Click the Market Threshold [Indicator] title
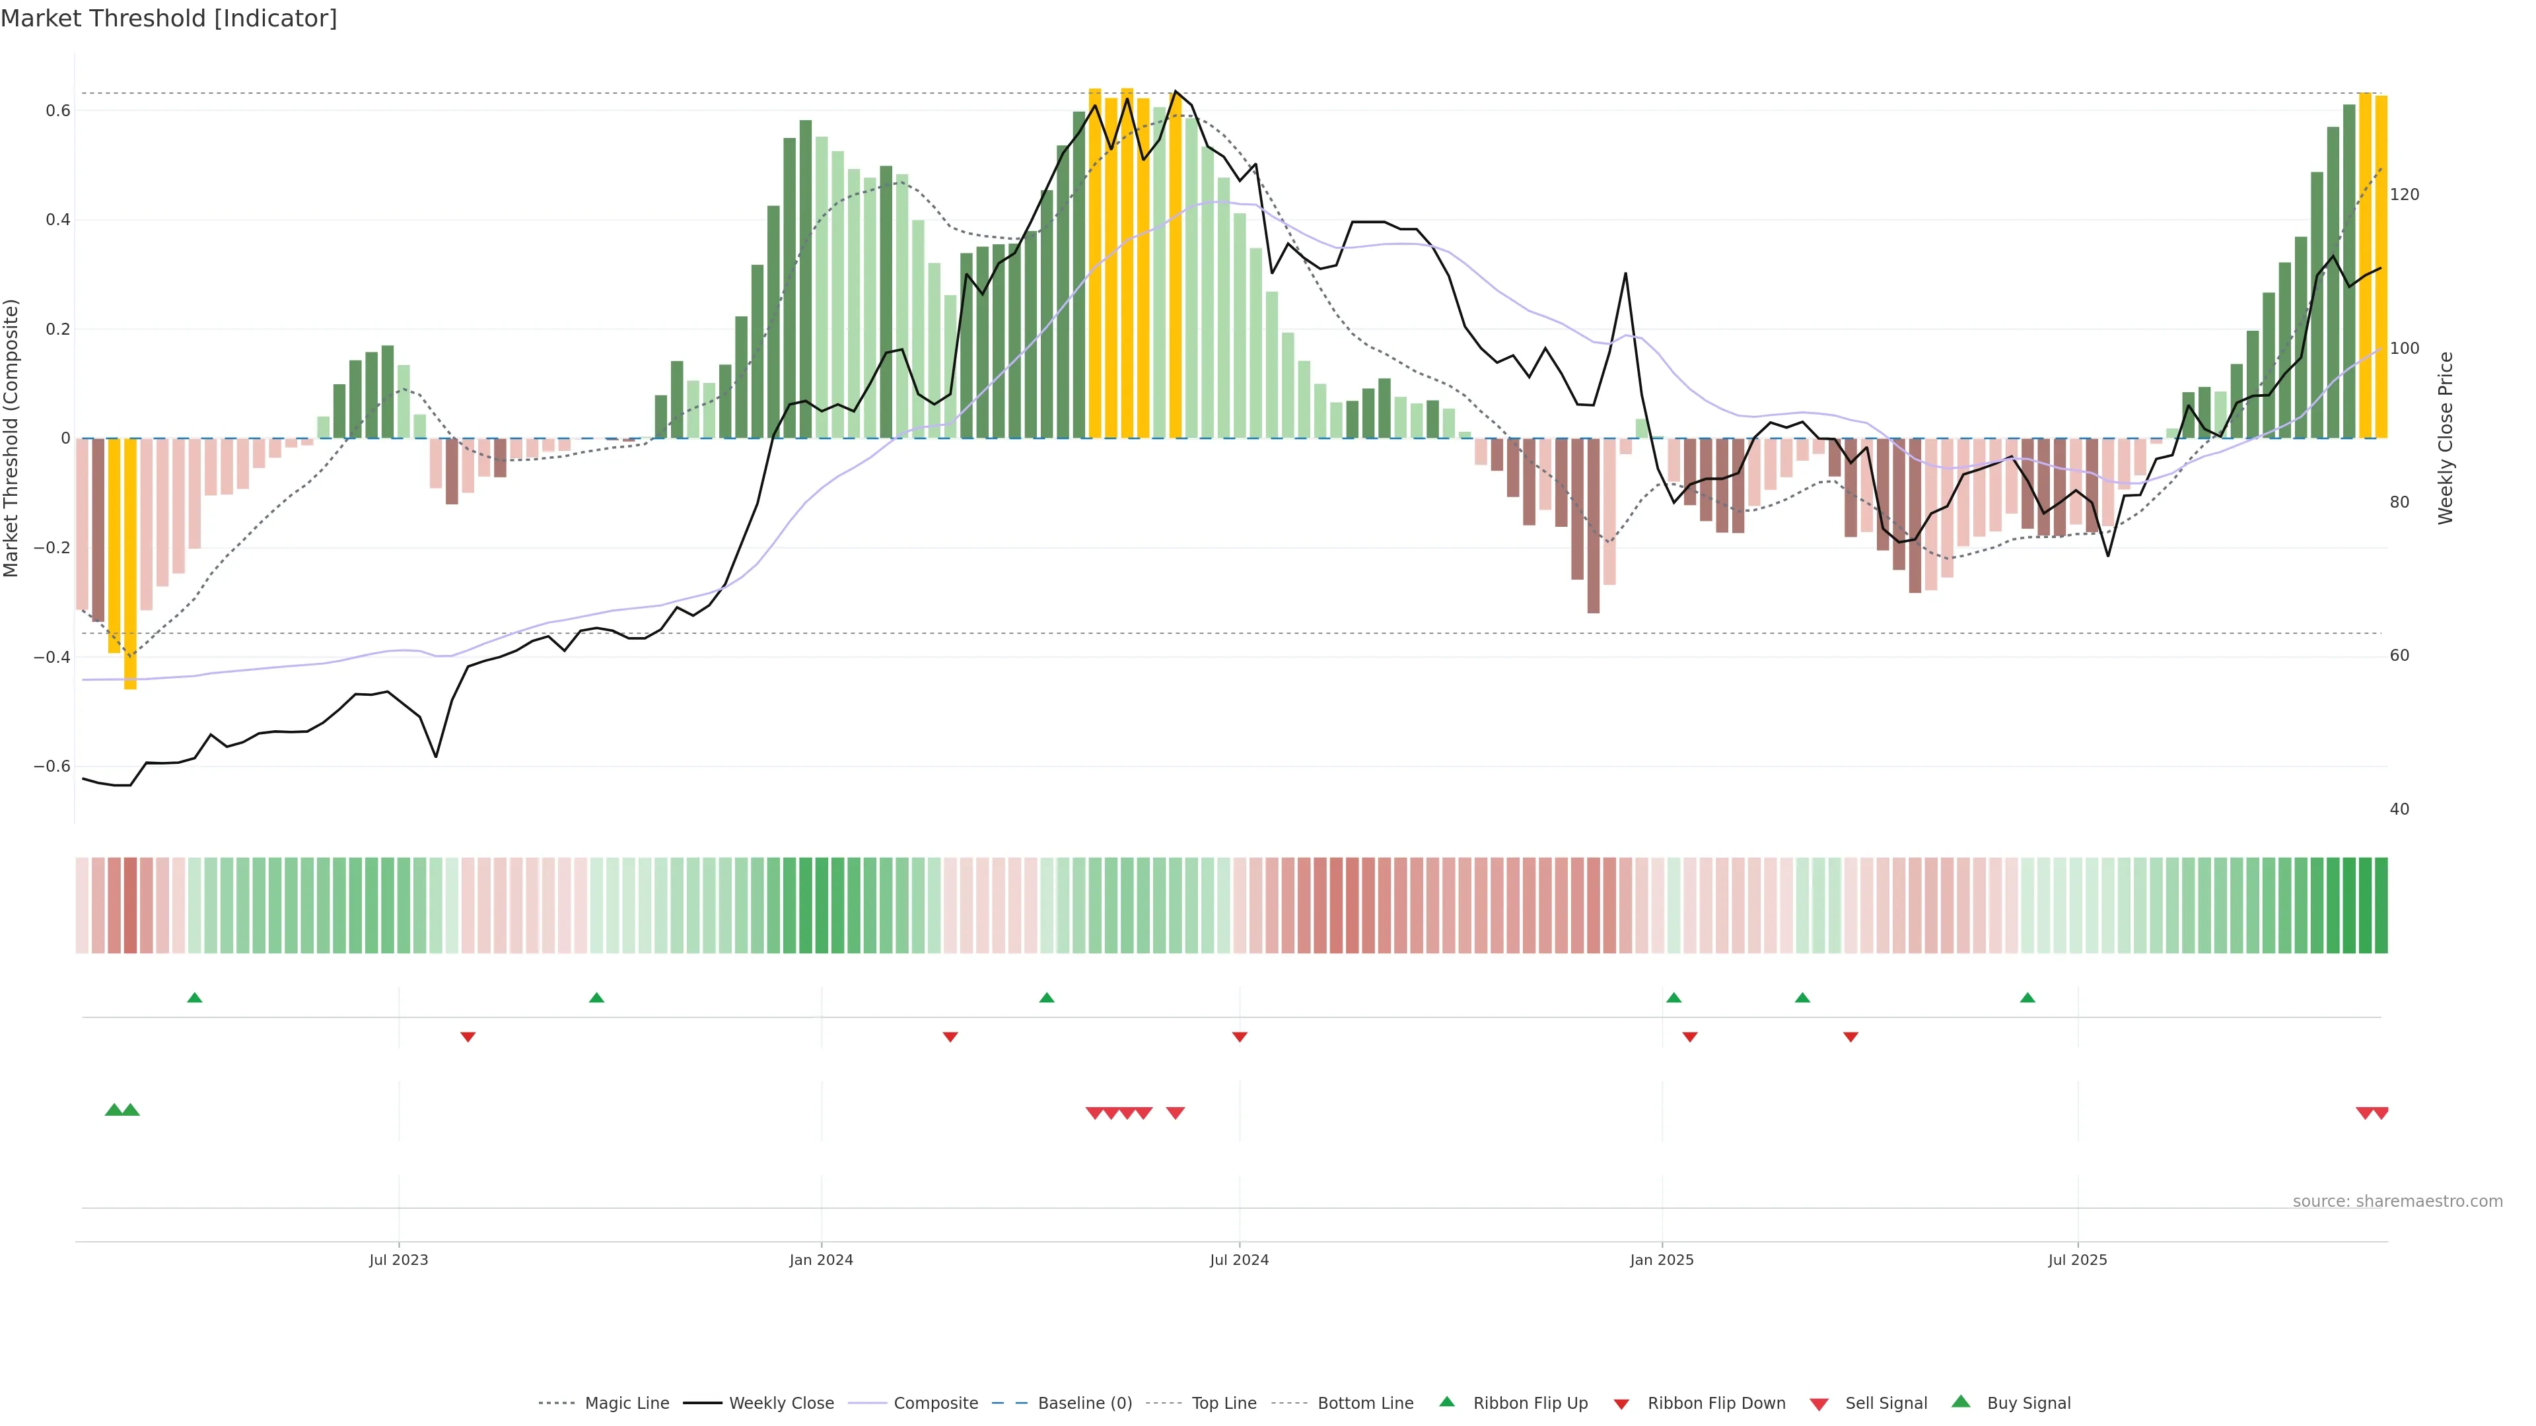The image size is (2536, 1426). 169,18
